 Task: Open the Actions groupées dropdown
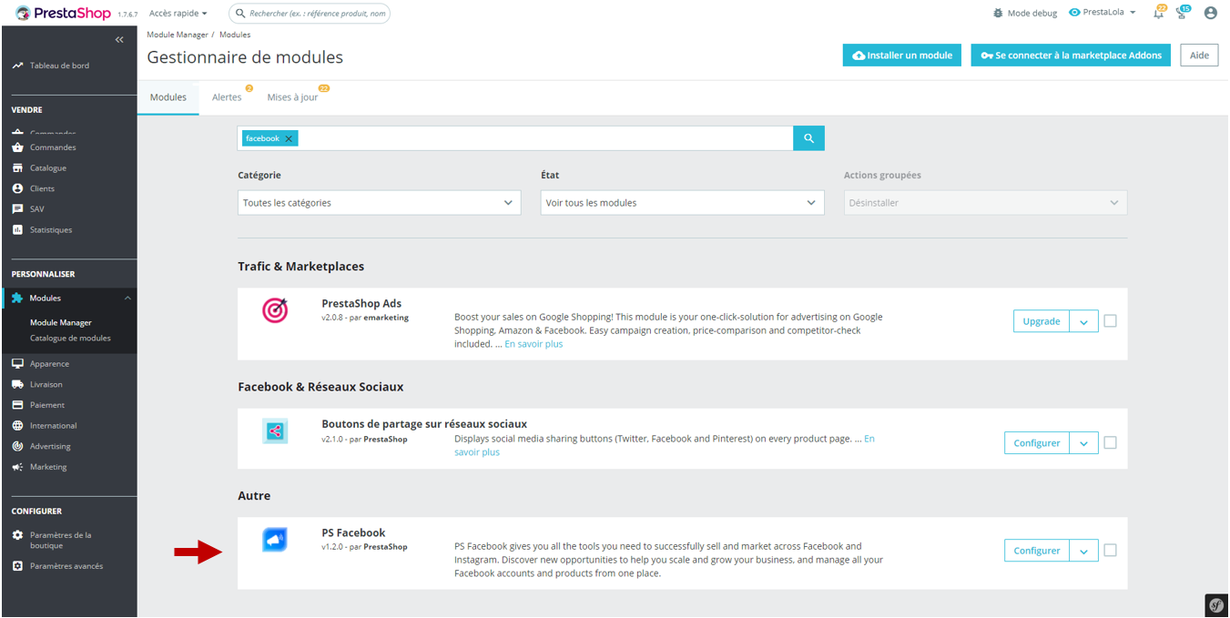(x=985, y=203)
